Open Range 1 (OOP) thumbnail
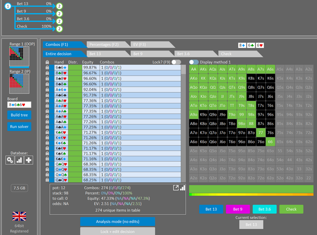 click(x=19, y=56)
